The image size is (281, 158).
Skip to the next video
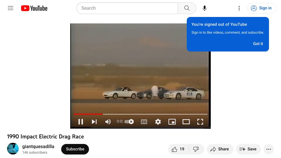pyautogui.click(x=94, y=122)
